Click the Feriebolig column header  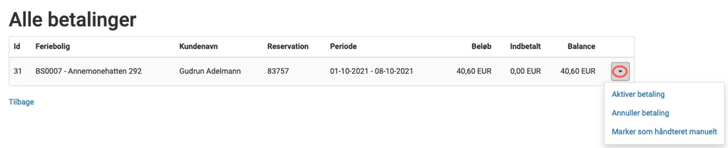52,46
